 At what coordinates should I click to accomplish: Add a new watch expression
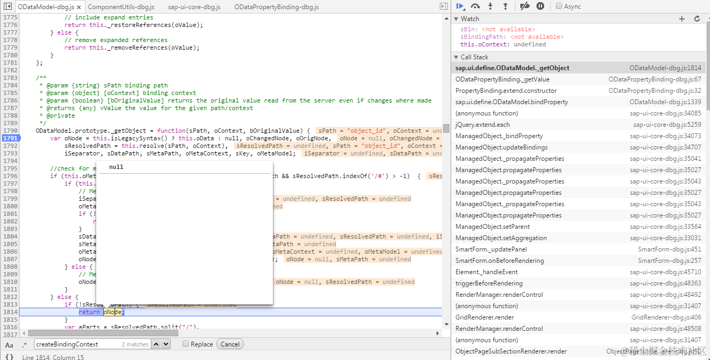pyautogui.click(x=682, y=19)
